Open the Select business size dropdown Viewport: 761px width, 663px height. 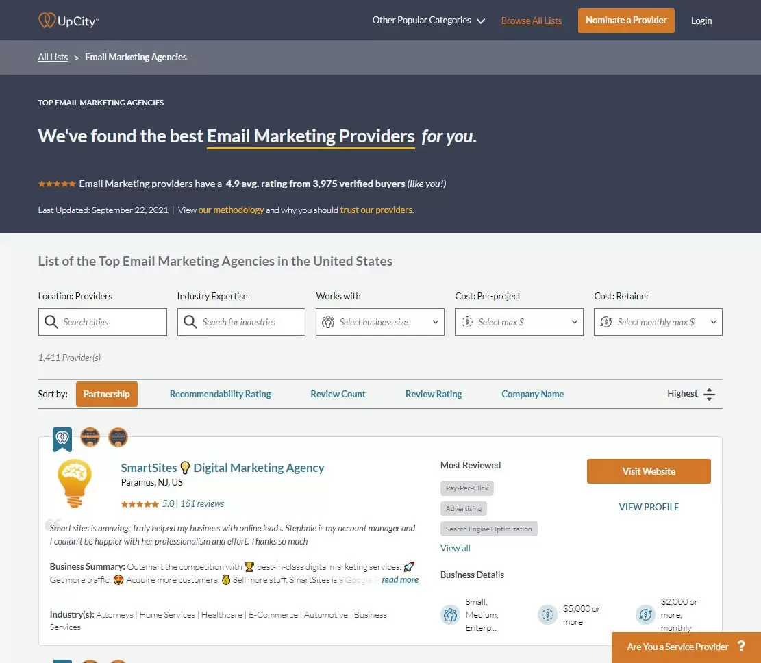[380, 322]
